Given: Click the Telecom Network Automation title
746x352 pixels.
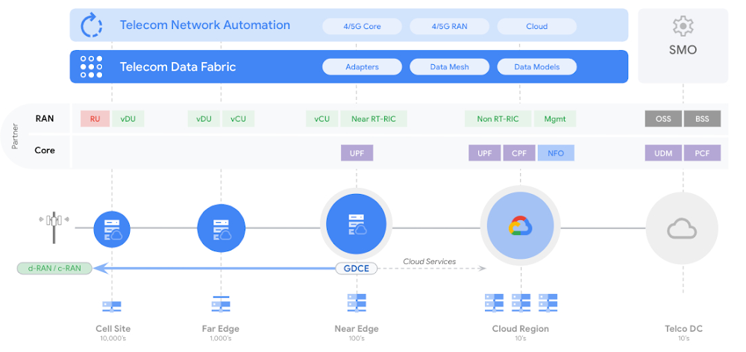Looking at the screenshot, I should coord(204,25).
